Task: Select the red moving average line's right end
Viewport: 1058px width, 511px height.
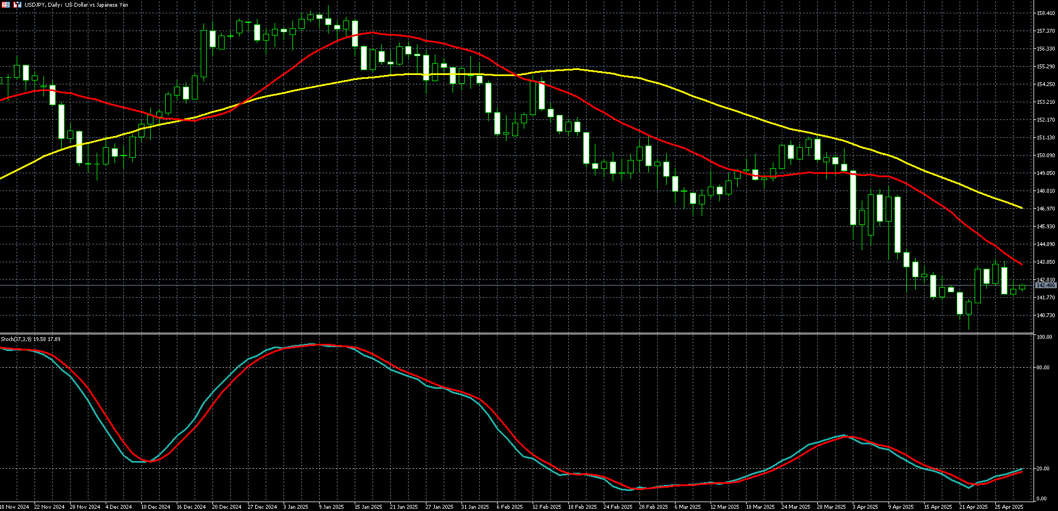Action: pyautogui.click(x=1021, y=264)
